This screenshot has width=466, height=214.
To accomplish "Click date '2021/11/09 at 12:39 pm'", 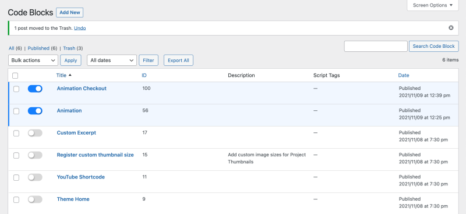I will (x=425, y=96).
